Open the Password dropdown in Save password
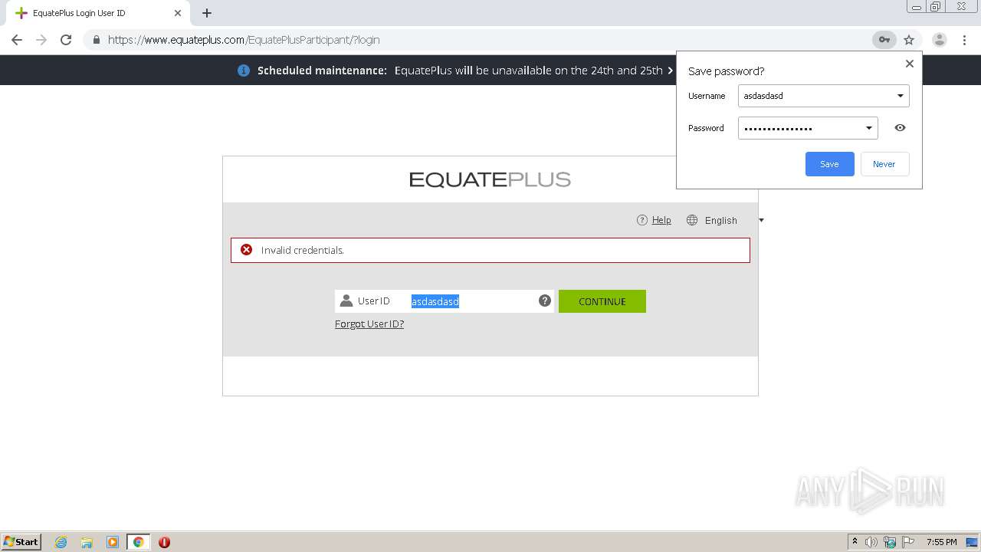This screenshot has height=552, width=981. 868,128
